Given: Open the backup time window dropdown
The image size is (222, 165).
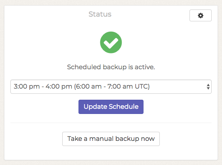Looking at the screenshot, I should click(111, 87).
